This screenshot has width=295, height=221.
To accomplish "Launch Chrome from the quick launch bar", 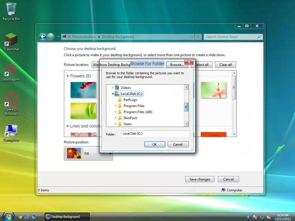I will 20,217.
